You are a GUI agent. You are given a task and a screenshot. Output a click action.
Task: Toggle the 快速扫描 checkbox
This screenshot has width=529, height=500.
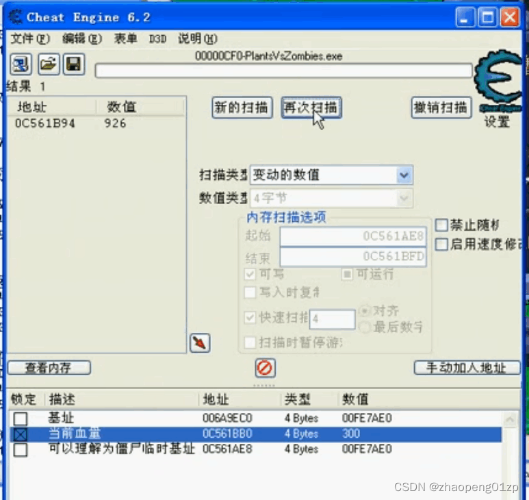click(250, 318)
